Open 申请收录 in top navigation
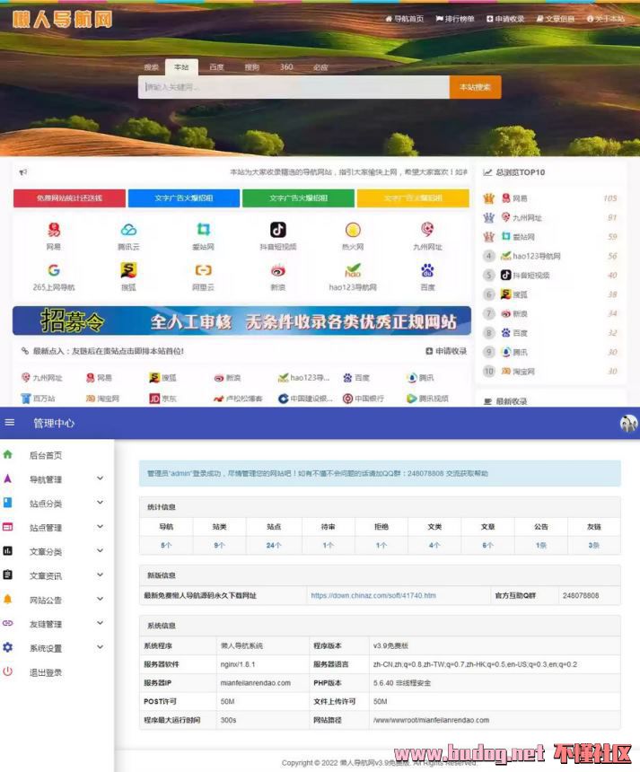 tap(505, 19)
